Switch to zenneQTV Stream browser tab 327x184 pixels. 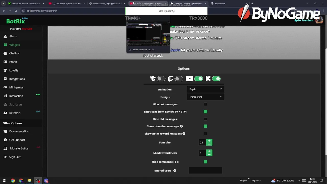click(26, 4)
